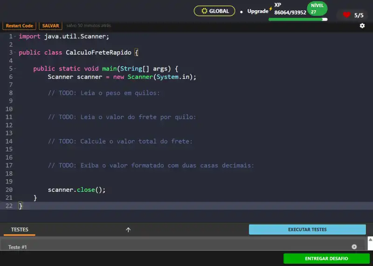
Task: Click the '5/5' lives counter
Action: (359, 15)
